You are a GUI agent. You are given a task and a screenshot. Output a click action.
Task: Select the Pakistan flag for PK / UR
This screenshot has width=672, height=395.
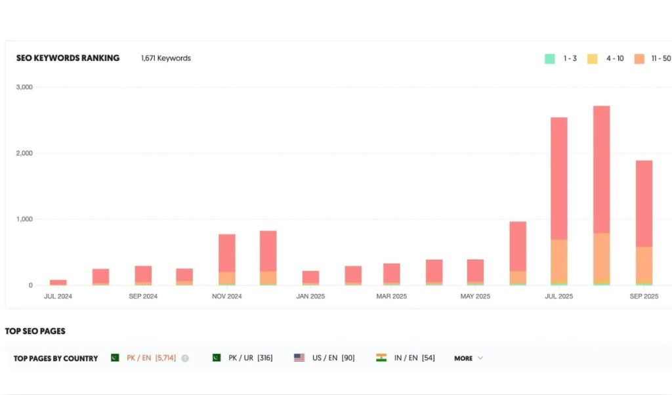point(217,358)
